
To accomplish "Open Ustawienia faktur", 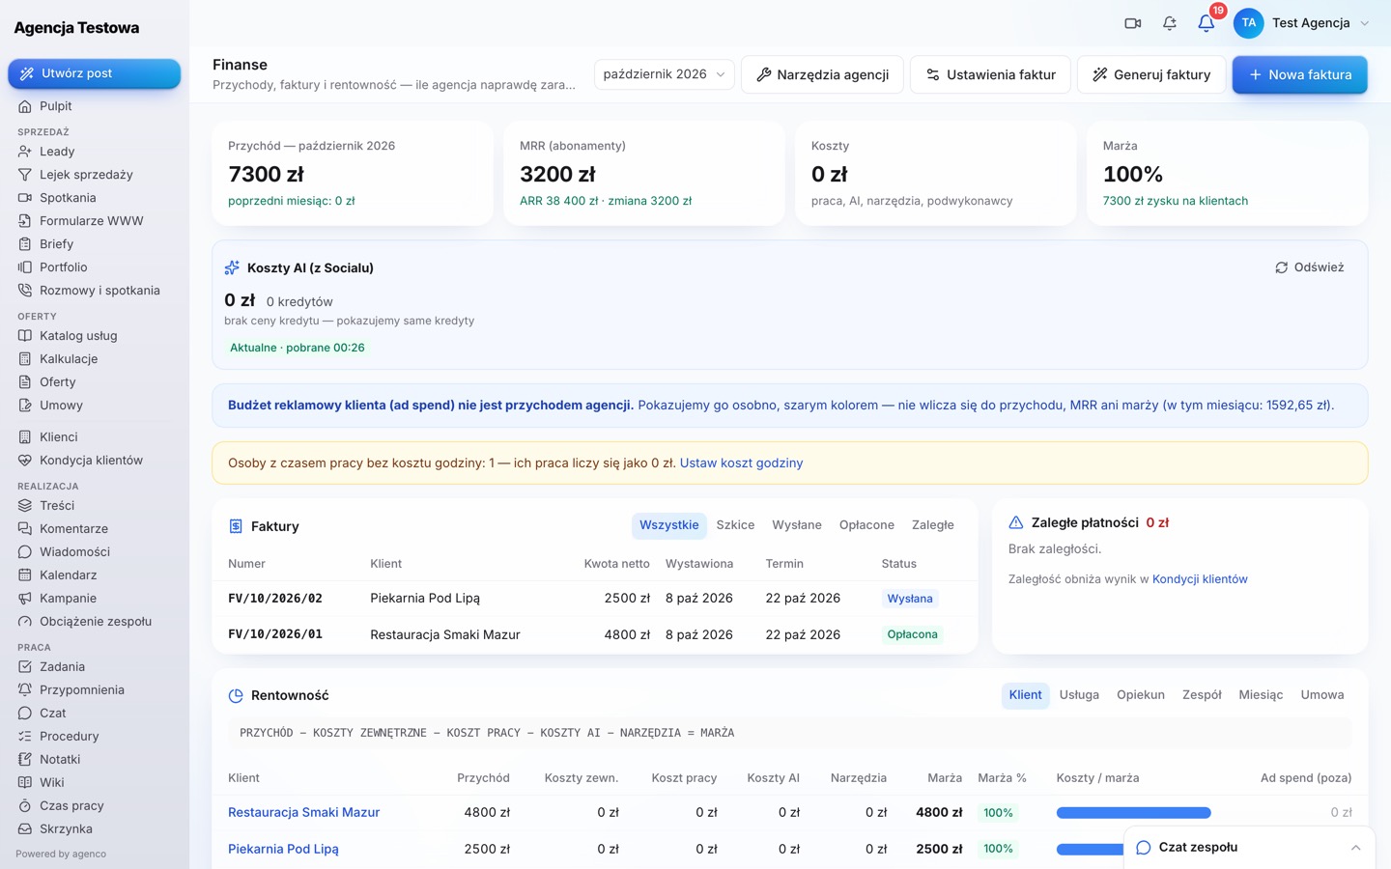I will [990, 74].
